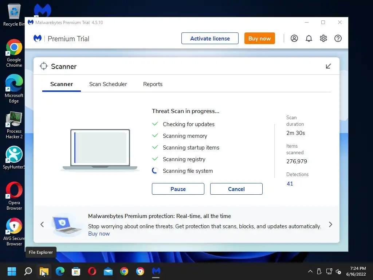Screen dimensions: 373x280
Task: Open Opera from taskbar
Action: tap(92, 271)
